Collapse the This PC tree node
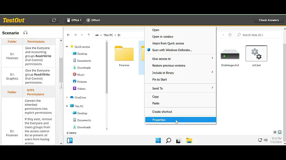This screenshot has width=286, height=160. (67, 106)
